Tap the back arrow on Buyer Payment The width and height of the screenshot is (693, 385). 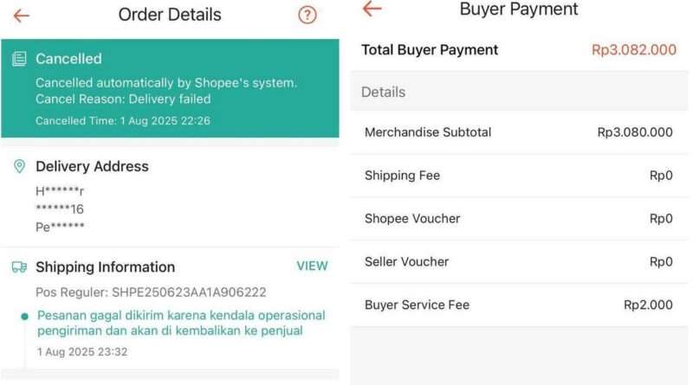[372, 9]
